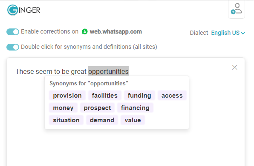This screenshot has width=254, height=166.
Task: Select the synonym "demand"
Action: click(x=102, y=120)
